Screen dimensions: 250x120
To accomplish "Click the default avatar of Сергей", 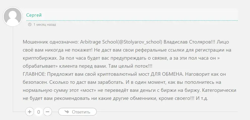I will [x=13, y=17].
